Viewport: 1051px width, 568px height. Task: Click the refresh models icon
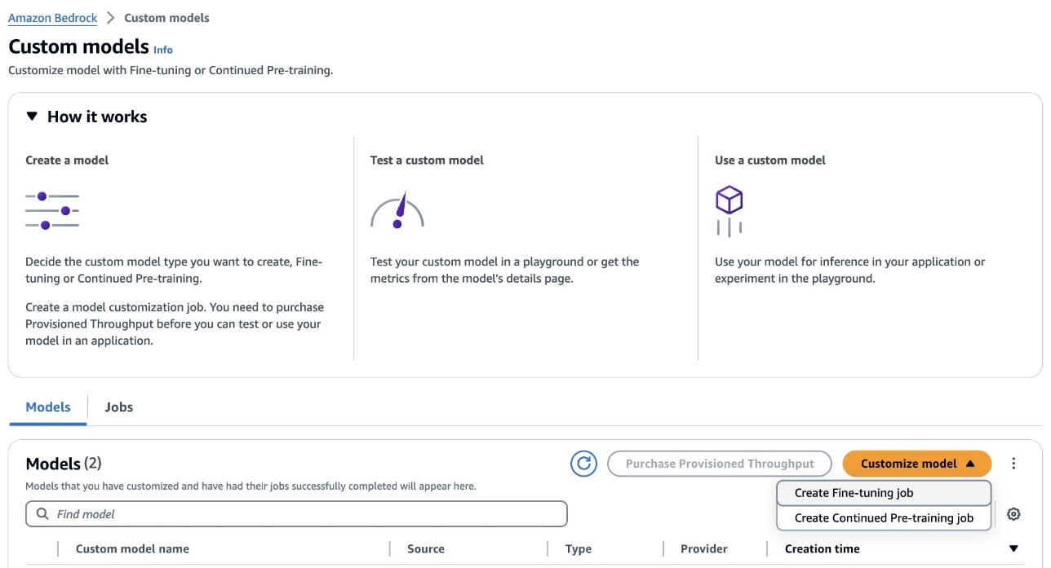[583, 464]
